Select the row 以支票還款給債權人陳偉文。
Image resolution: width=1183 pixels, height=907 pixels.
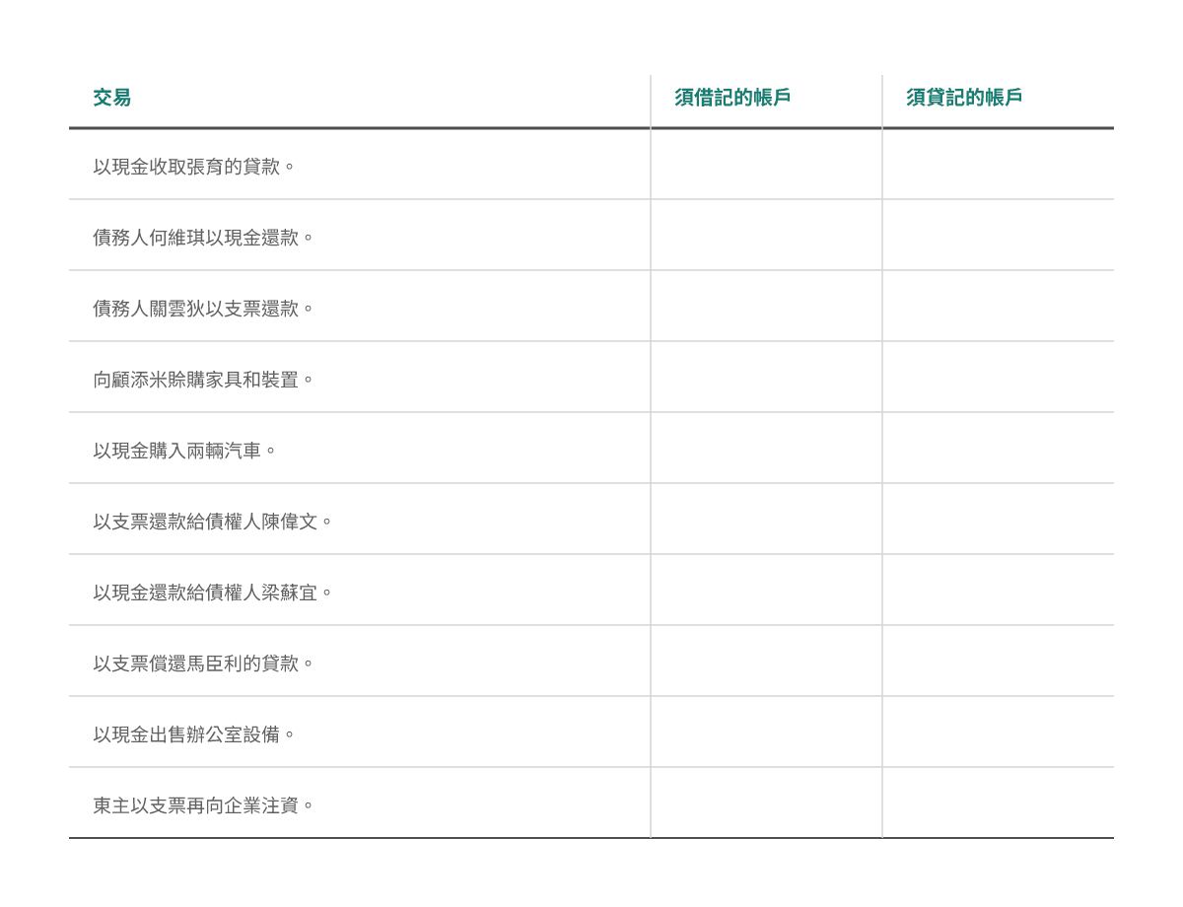[591, 520]
